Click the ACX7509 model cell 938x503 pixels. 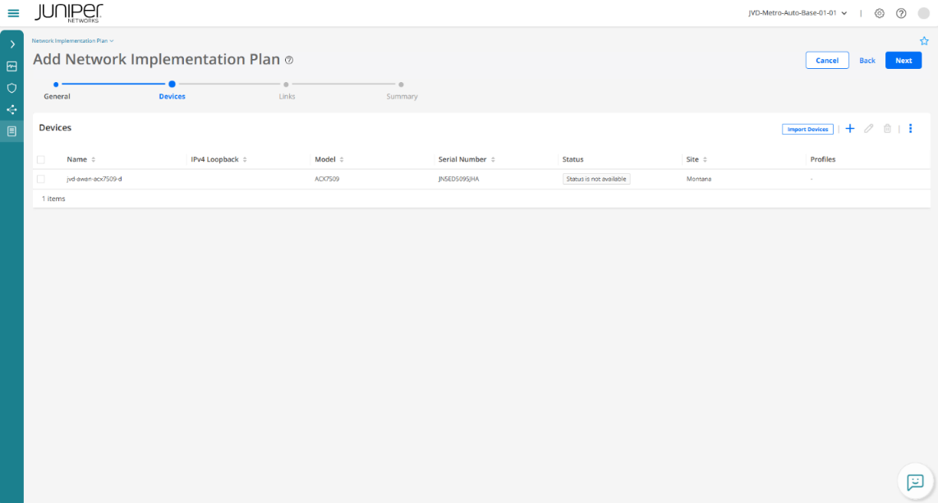[x=327, y=179]
